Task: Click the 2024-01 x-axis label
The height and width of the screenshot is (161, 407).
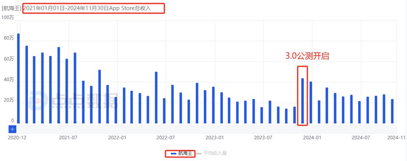Action: coord(312,138)
